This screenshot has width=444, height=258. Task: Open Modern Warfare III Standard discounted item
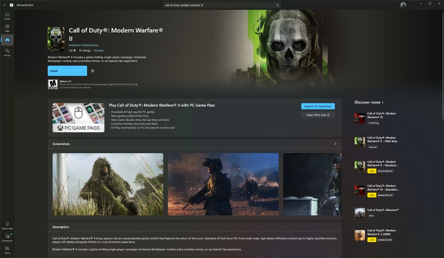click(381, 191)
